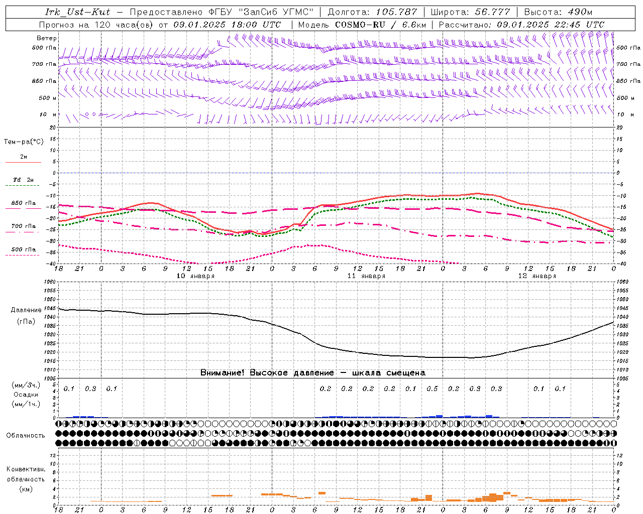Click the "Давление" pressure panel label
The height and width of the screenshot is (514, 643).
click(26, 310)
